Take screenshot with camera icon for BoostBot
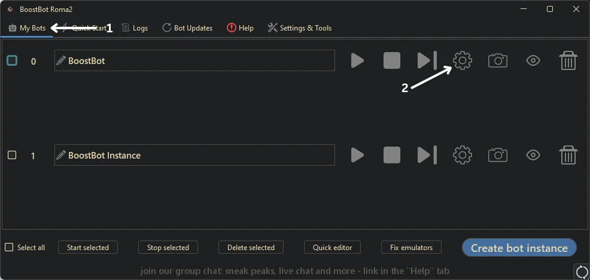The height and width of the screenshot is (280, 590). tap(498, 60)
